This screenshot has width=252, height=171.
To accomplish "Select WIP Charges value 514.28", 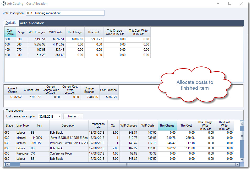I will (x=37, y=55).
